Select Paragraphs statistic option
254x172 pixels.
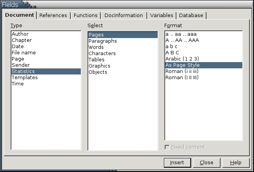coord(103,41)
